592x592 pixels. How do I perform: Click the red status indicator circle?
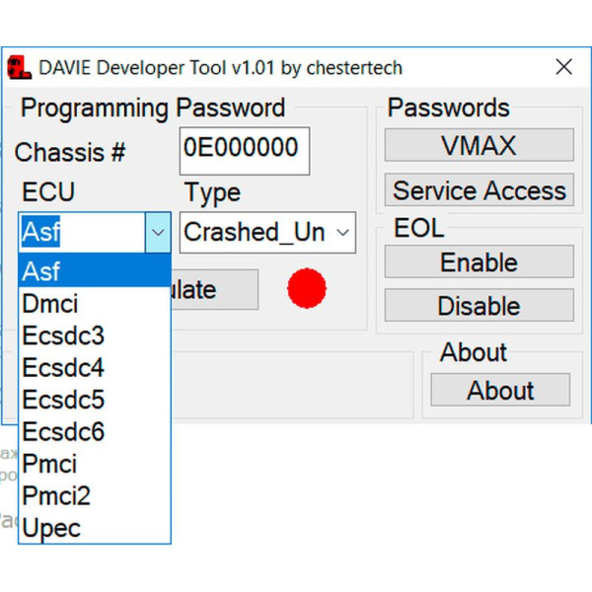coord(307,288)
